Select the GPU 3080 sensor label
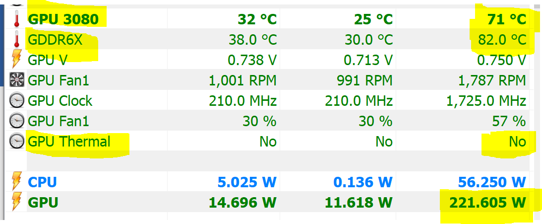This screenshot has width=542, height=224. (63, 19)
